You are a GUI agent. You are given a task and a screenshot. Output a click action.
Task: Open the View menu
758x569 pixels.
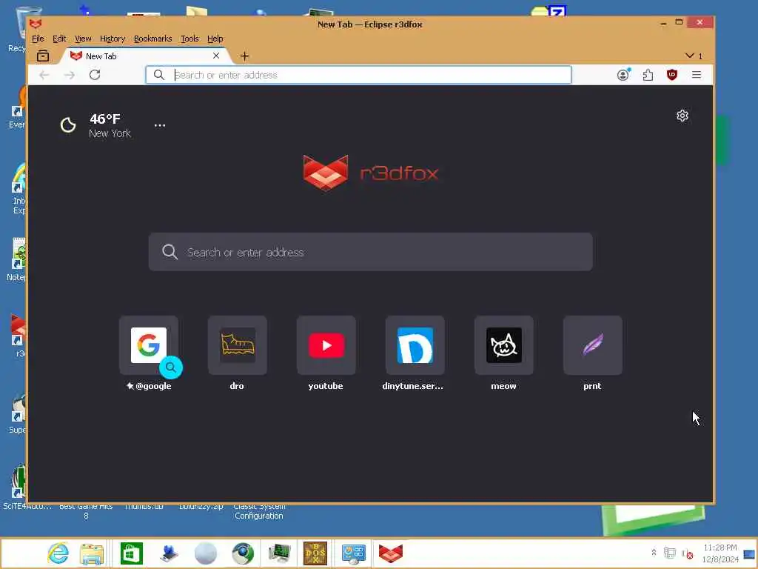[x=83, y=39]
